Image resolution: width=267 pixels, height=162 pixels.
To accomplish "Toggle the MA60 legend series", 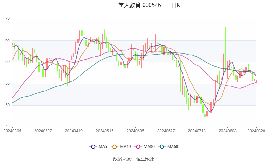I will 168,147.
